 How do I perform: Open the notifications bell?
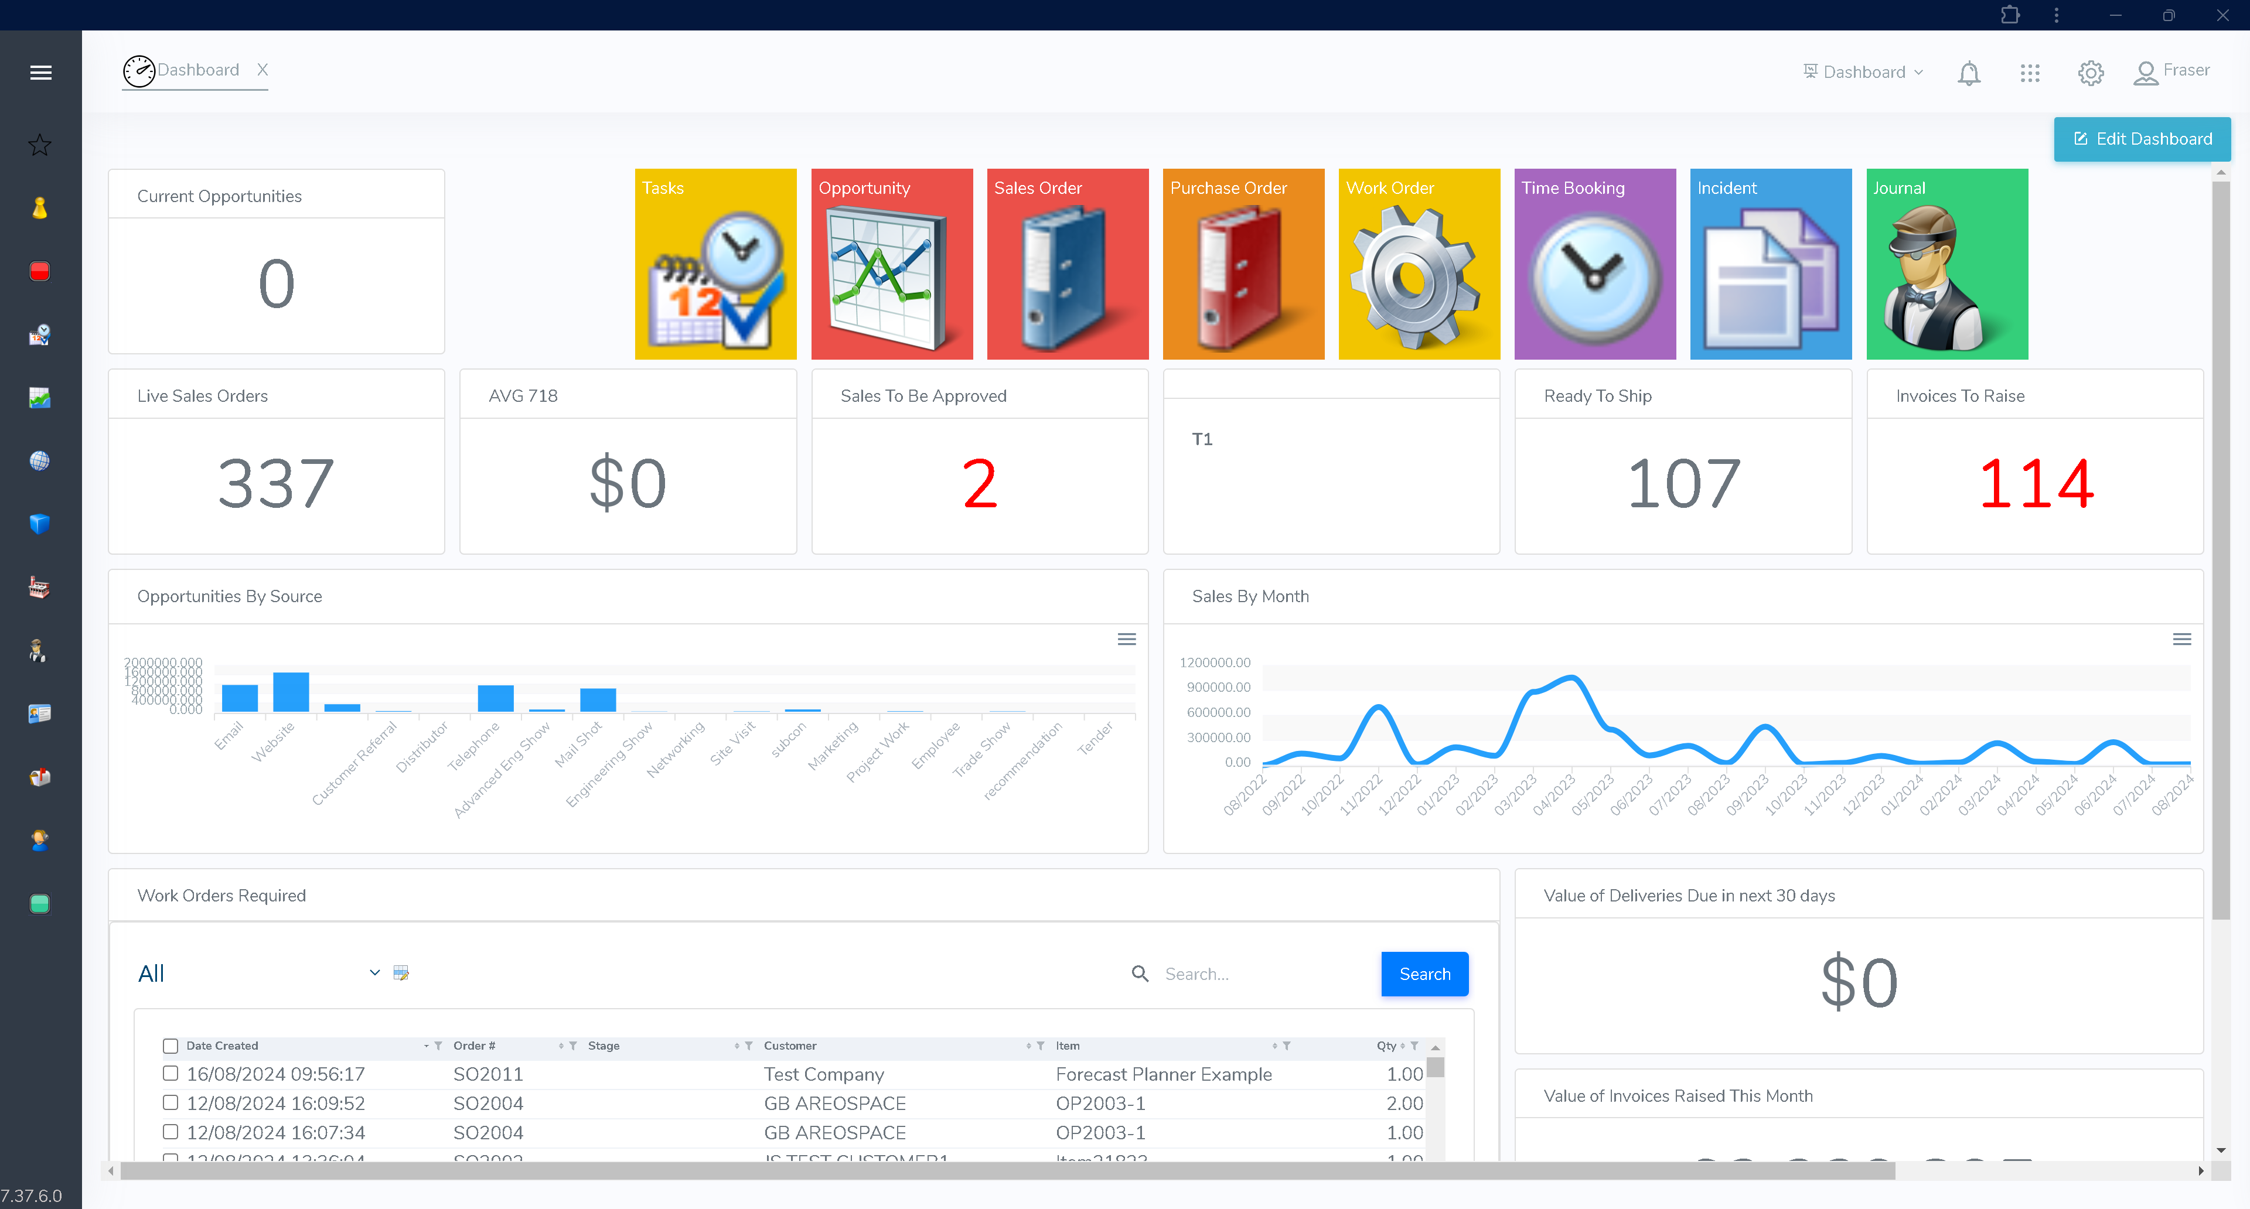coord(1969,73)
